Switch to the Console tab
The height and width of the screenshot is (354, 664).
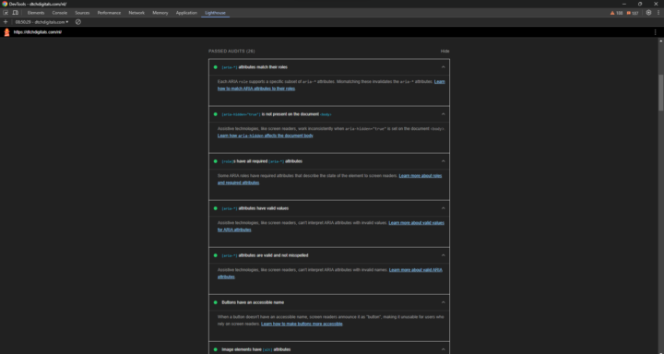tap(60, 13)
